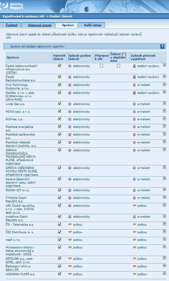Click post horn submission icon for itself s.r.o.
The width and height of the screenshot is (169, 281).
pyautogui.click(x=70, y=240)
